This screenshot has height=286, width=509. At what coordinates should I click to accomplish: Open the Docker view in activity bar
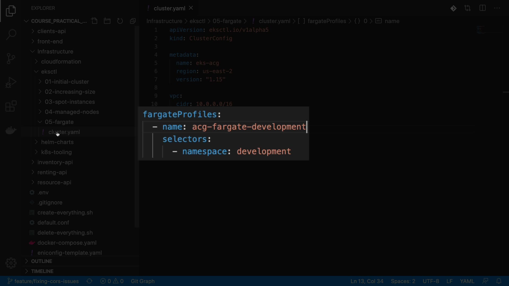coord(11,130)
